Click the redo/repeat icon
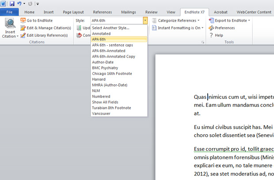This screenshot has height=180, width=274. click(30, 4)
